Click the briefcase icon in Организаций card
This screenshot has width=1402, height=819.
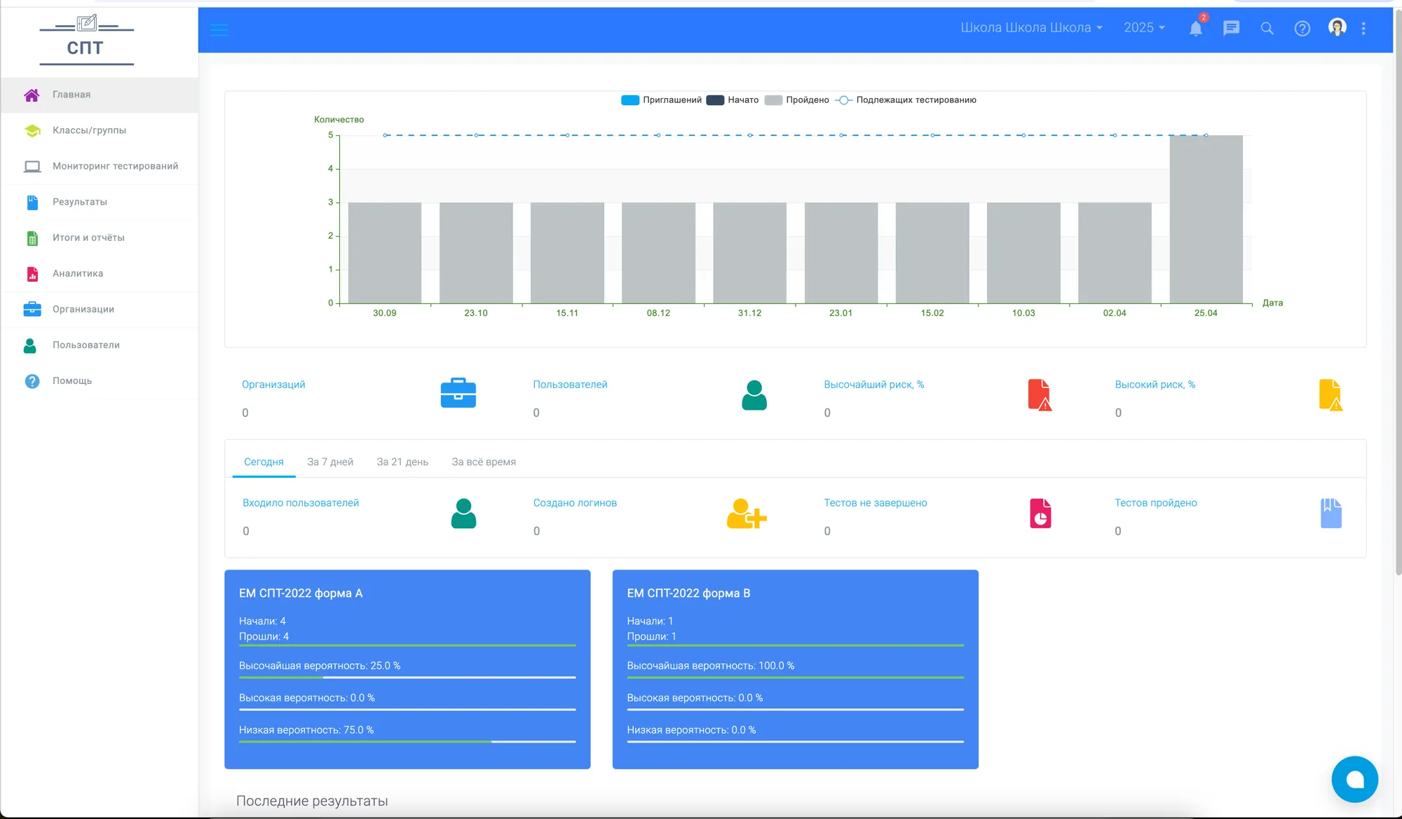click(458, 393)
